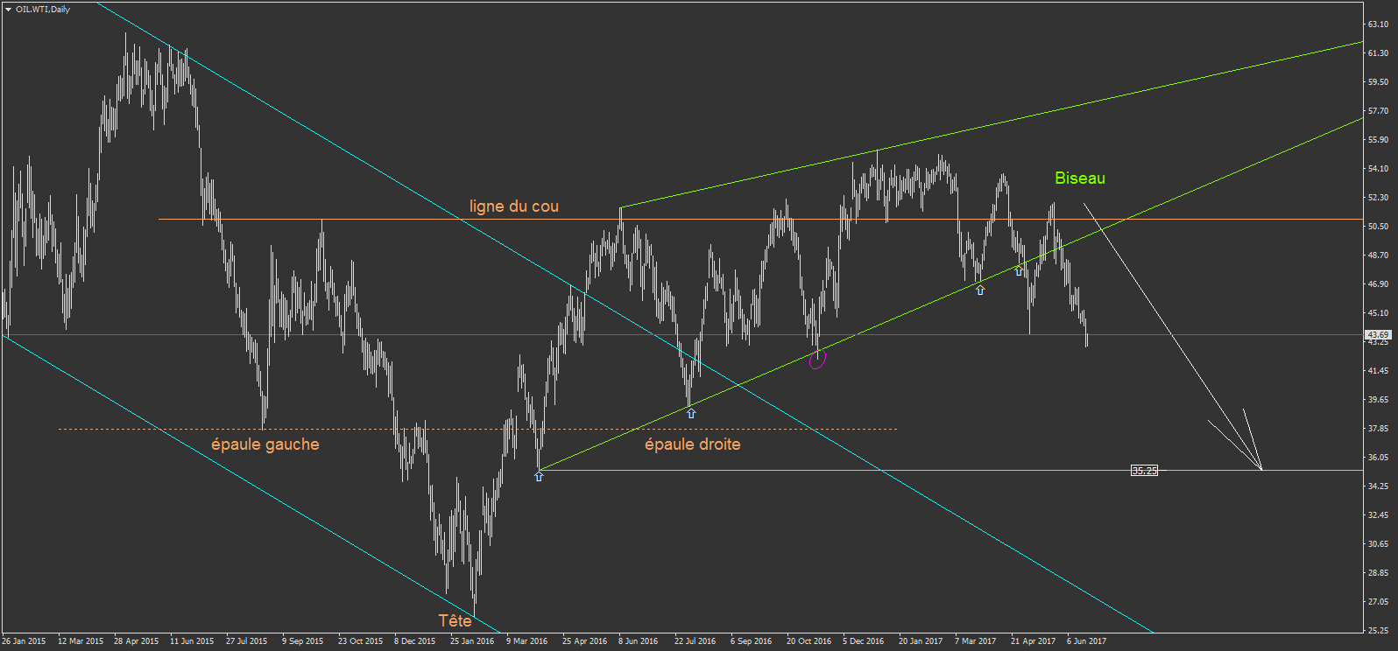Viewport: 1398px width, 651px height.
Task: Click the 50.50 price on the axis
Action: pyautogui.click(x=1378, y=227)
